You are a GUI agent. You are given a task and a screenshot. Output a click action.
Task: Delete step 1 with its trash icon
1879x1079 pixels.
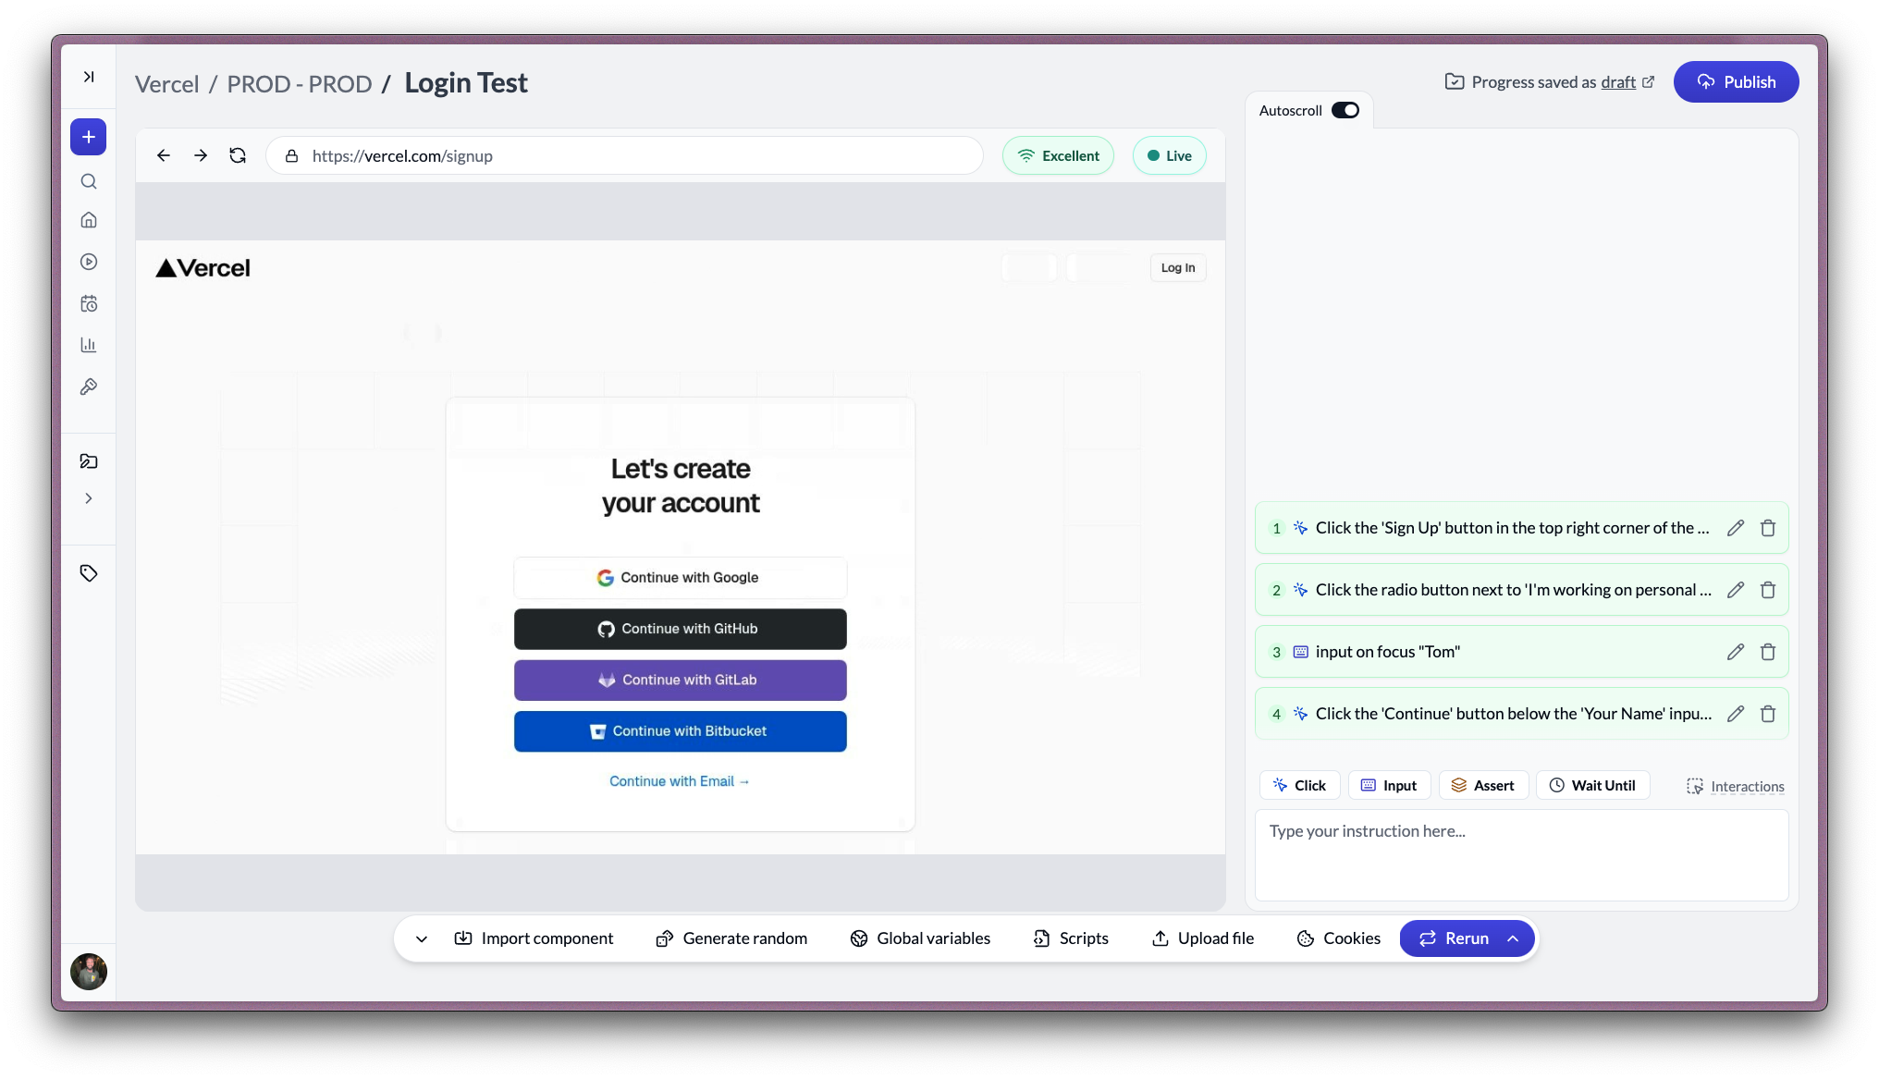pos(1769,527)
